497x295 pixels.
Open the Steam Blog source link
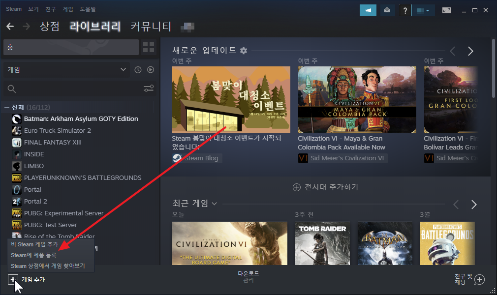point(197,158)
